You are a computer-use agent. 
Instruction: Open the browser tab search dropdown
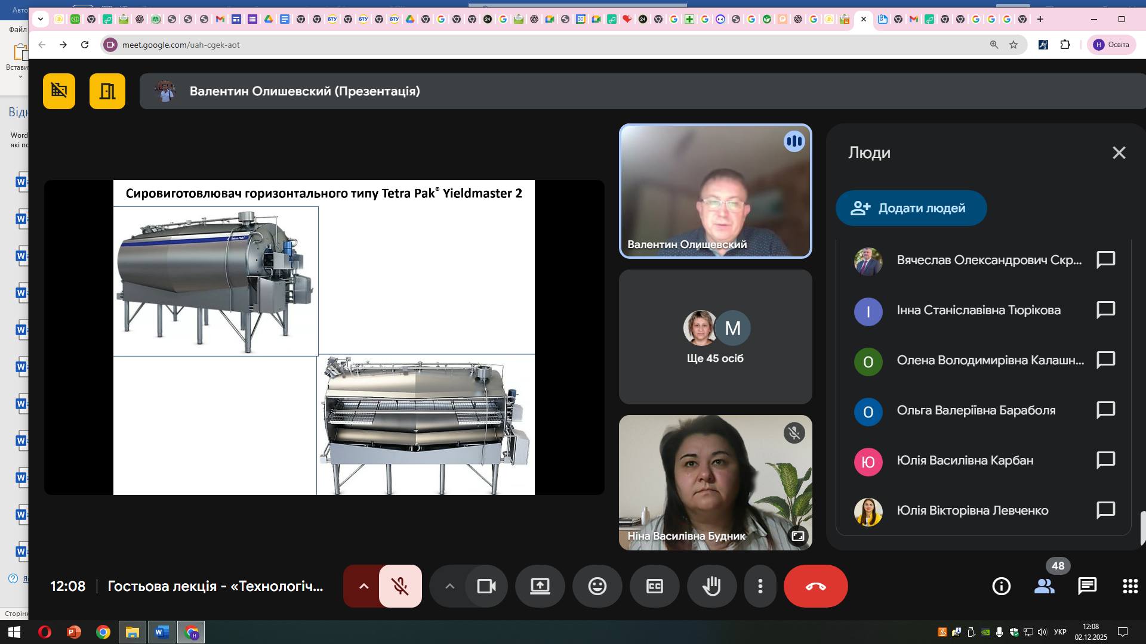coord(40,19)
